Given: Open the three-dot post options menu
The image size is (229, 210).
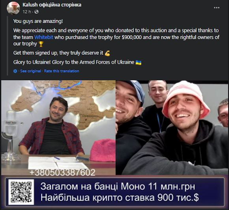Looking at the screenshot, I should click(x=216, y=8).
